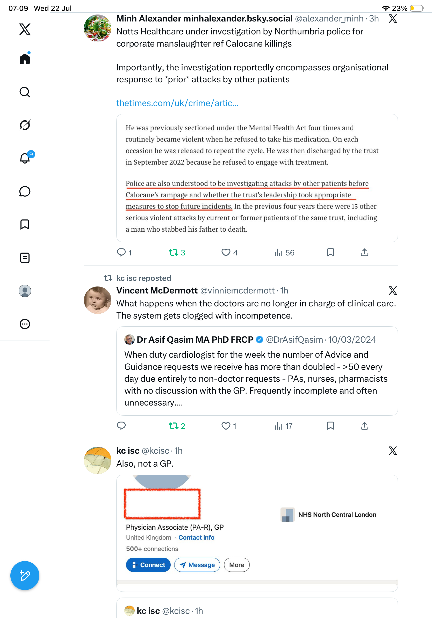The image size is (432, 618).
Task: Open the Times article excerpt image
Action: 257,178
